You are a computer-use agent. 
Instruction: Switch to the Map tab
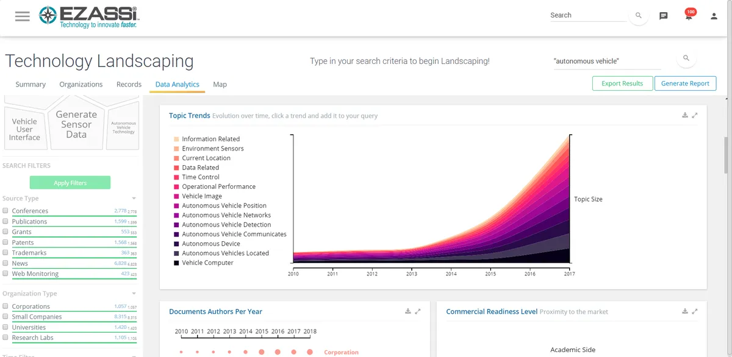(x=220, y=85)
